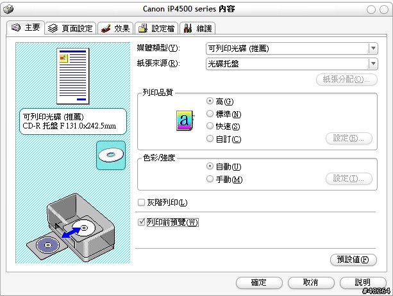The height and width of the screenshot is (296, 393).
Task: Expand the 媒體類型 dropdown arrow
Action: point(373,48)
